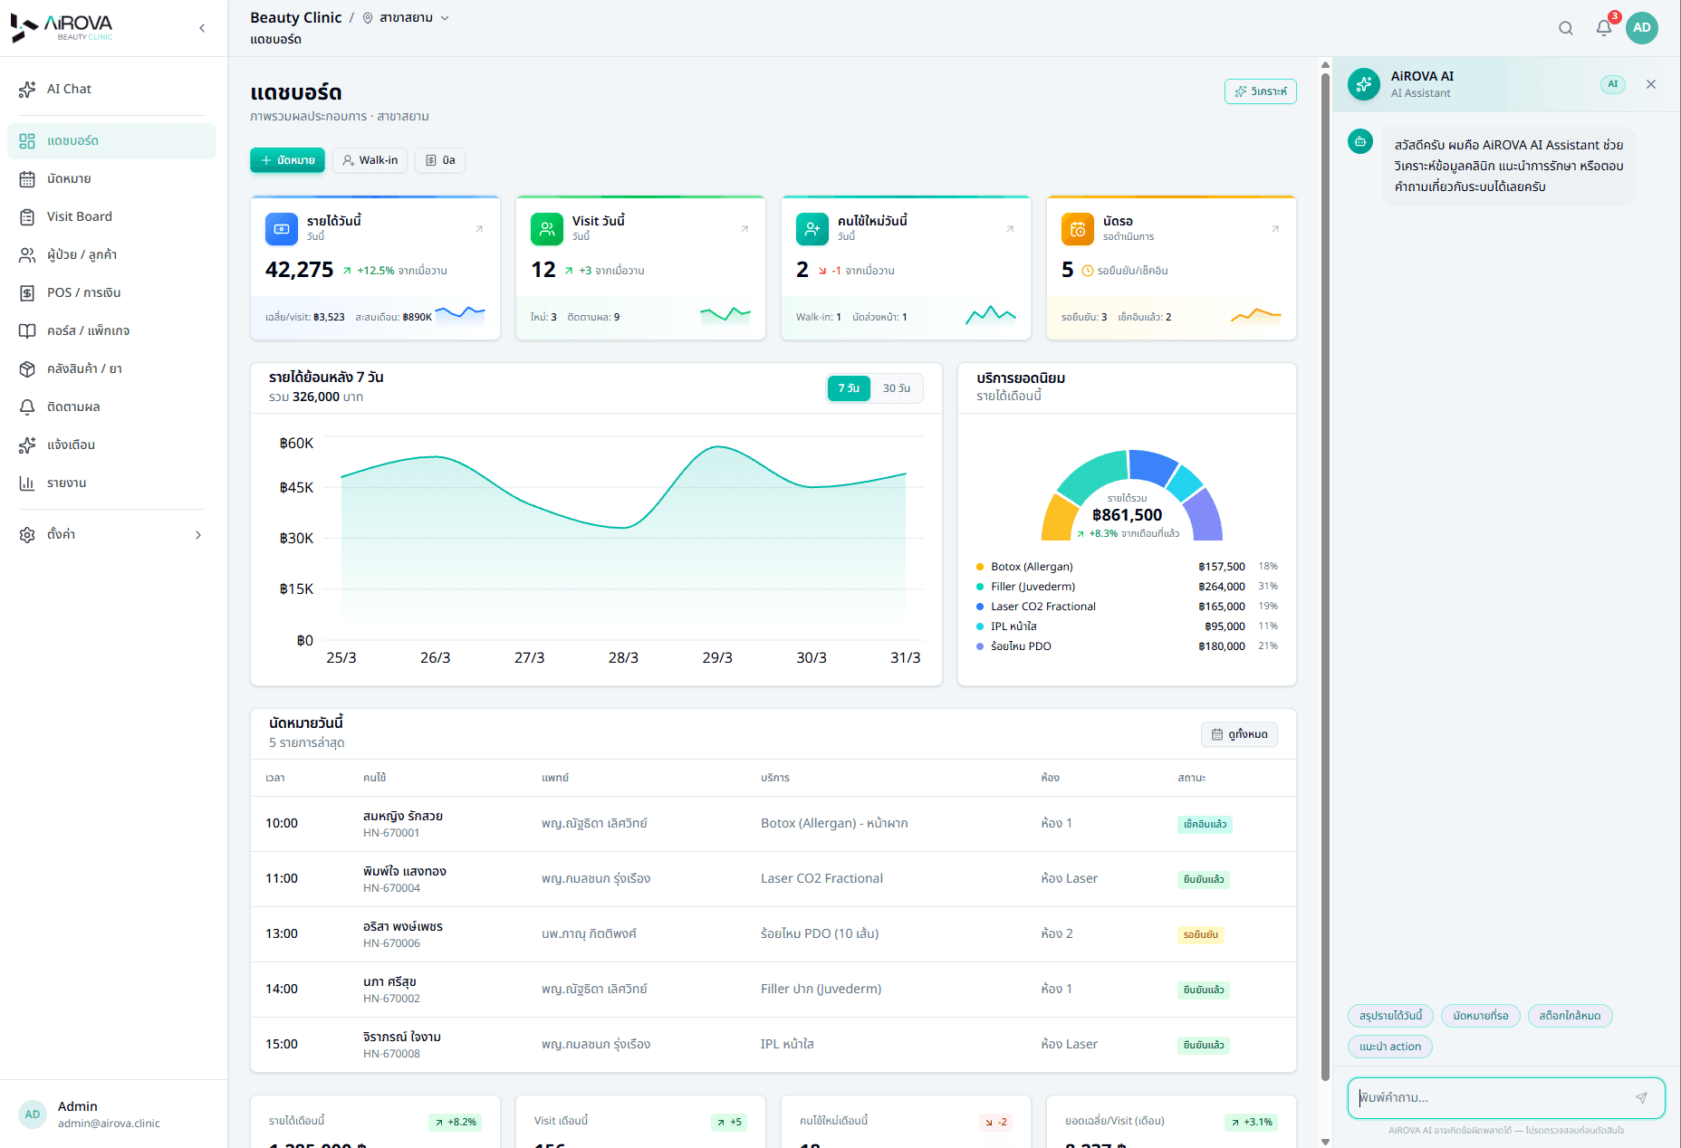
Task: Switch revenue chart to 30 วัน
Action: coord(897,388)
